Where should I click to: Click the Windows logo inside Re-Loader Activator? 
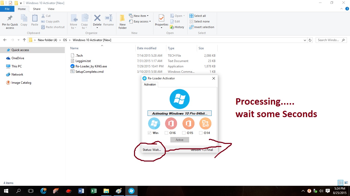(x=179, y=99)
